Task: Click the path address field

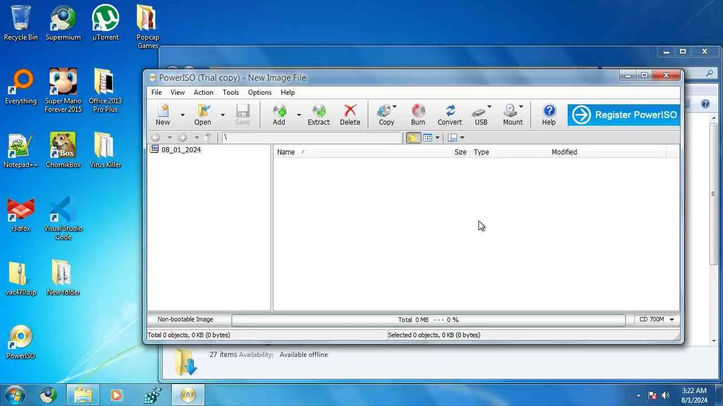Action: click(x=311, y=138)
